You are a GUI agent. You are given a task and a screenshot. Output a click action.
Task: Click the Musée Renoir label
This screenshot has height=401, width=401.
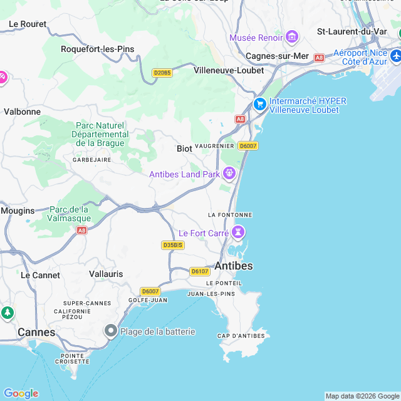pos(256,38)
